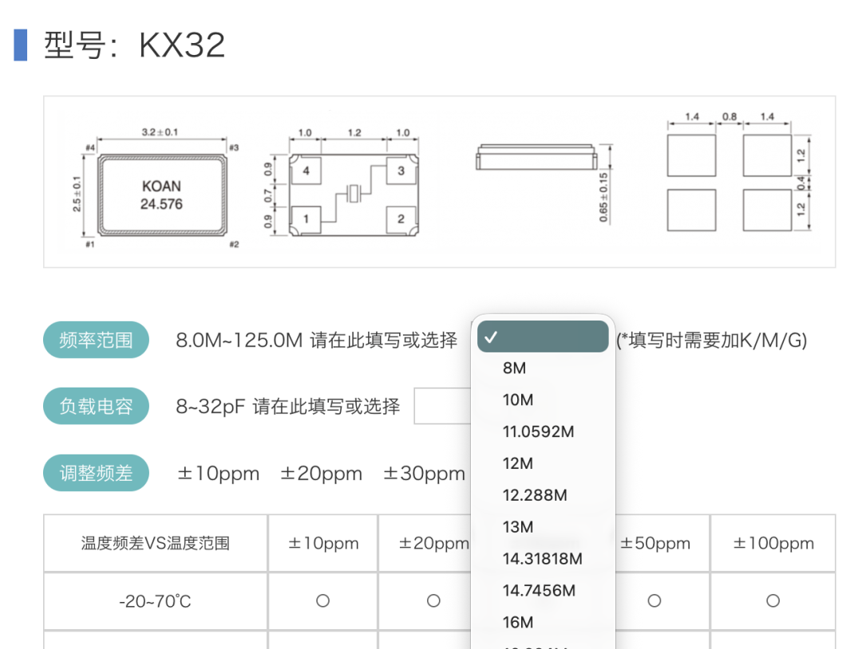Click the ±50ppm table column header

[x=654, y=544]
